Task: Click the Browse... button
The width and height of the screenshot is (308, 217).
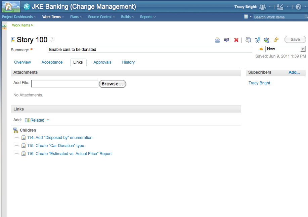Action: (113, 84)
